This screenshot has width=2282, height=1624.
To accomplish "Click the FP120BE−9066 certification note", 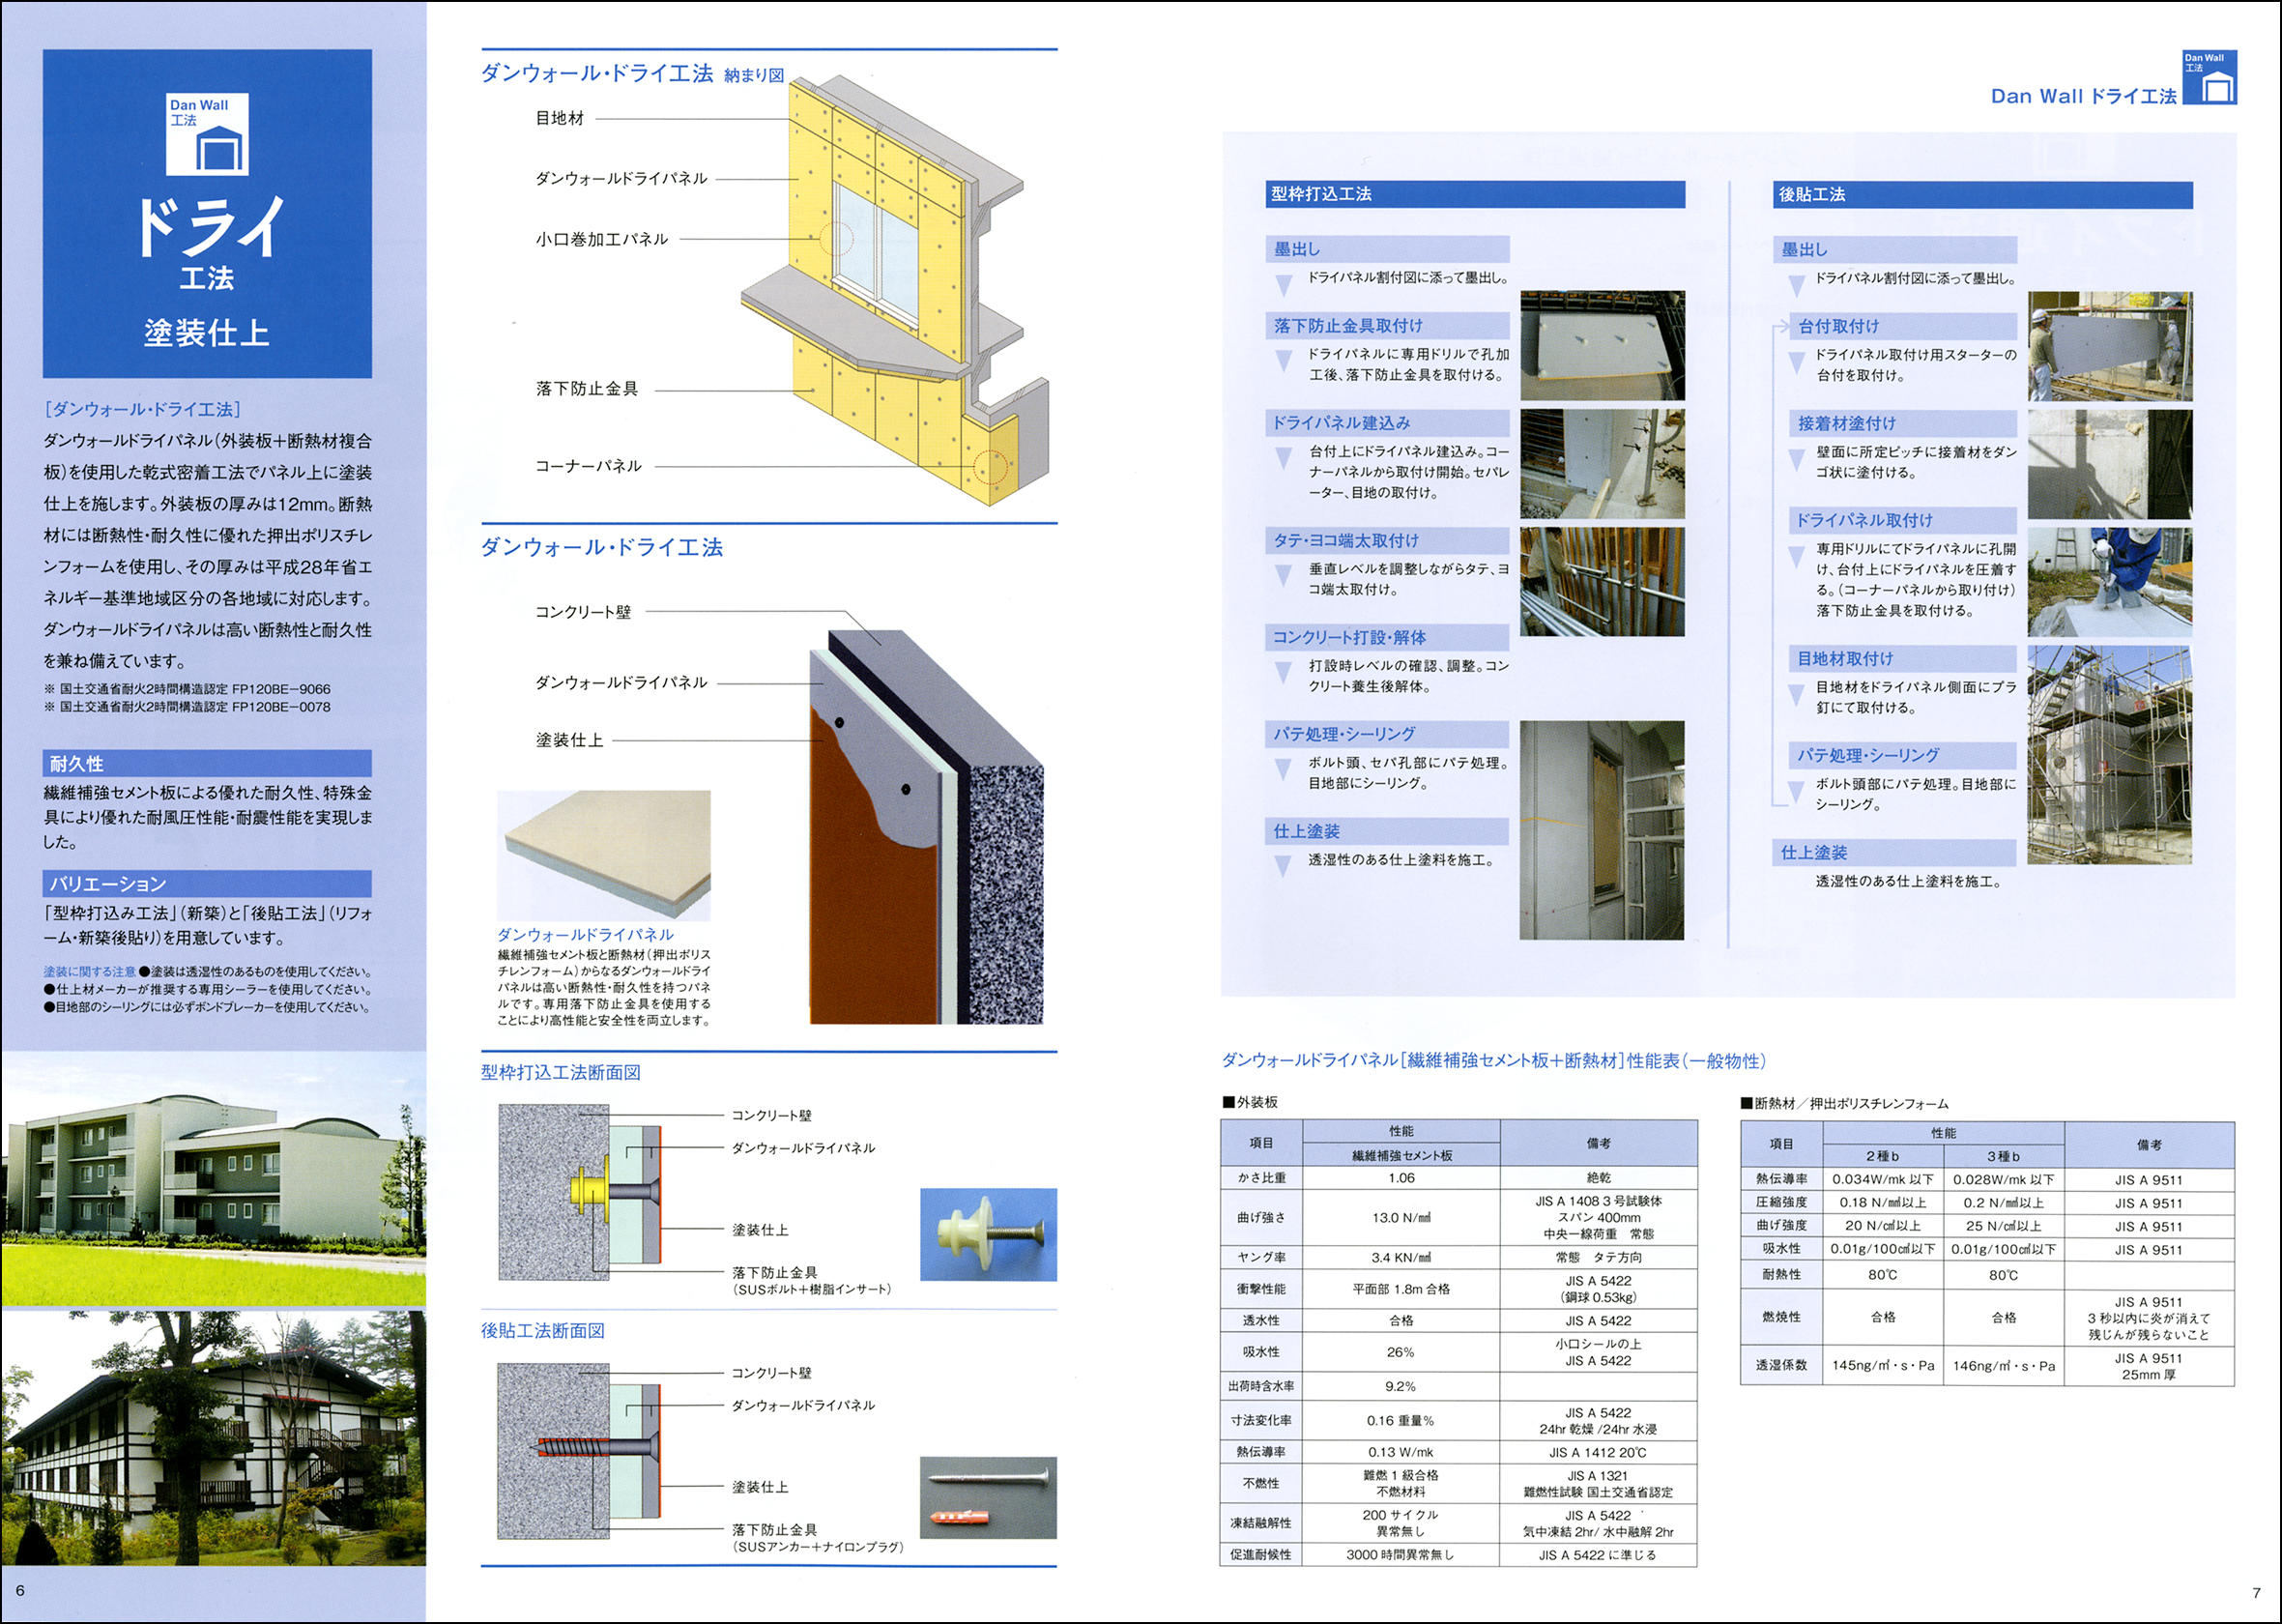I will coord(187,689).
